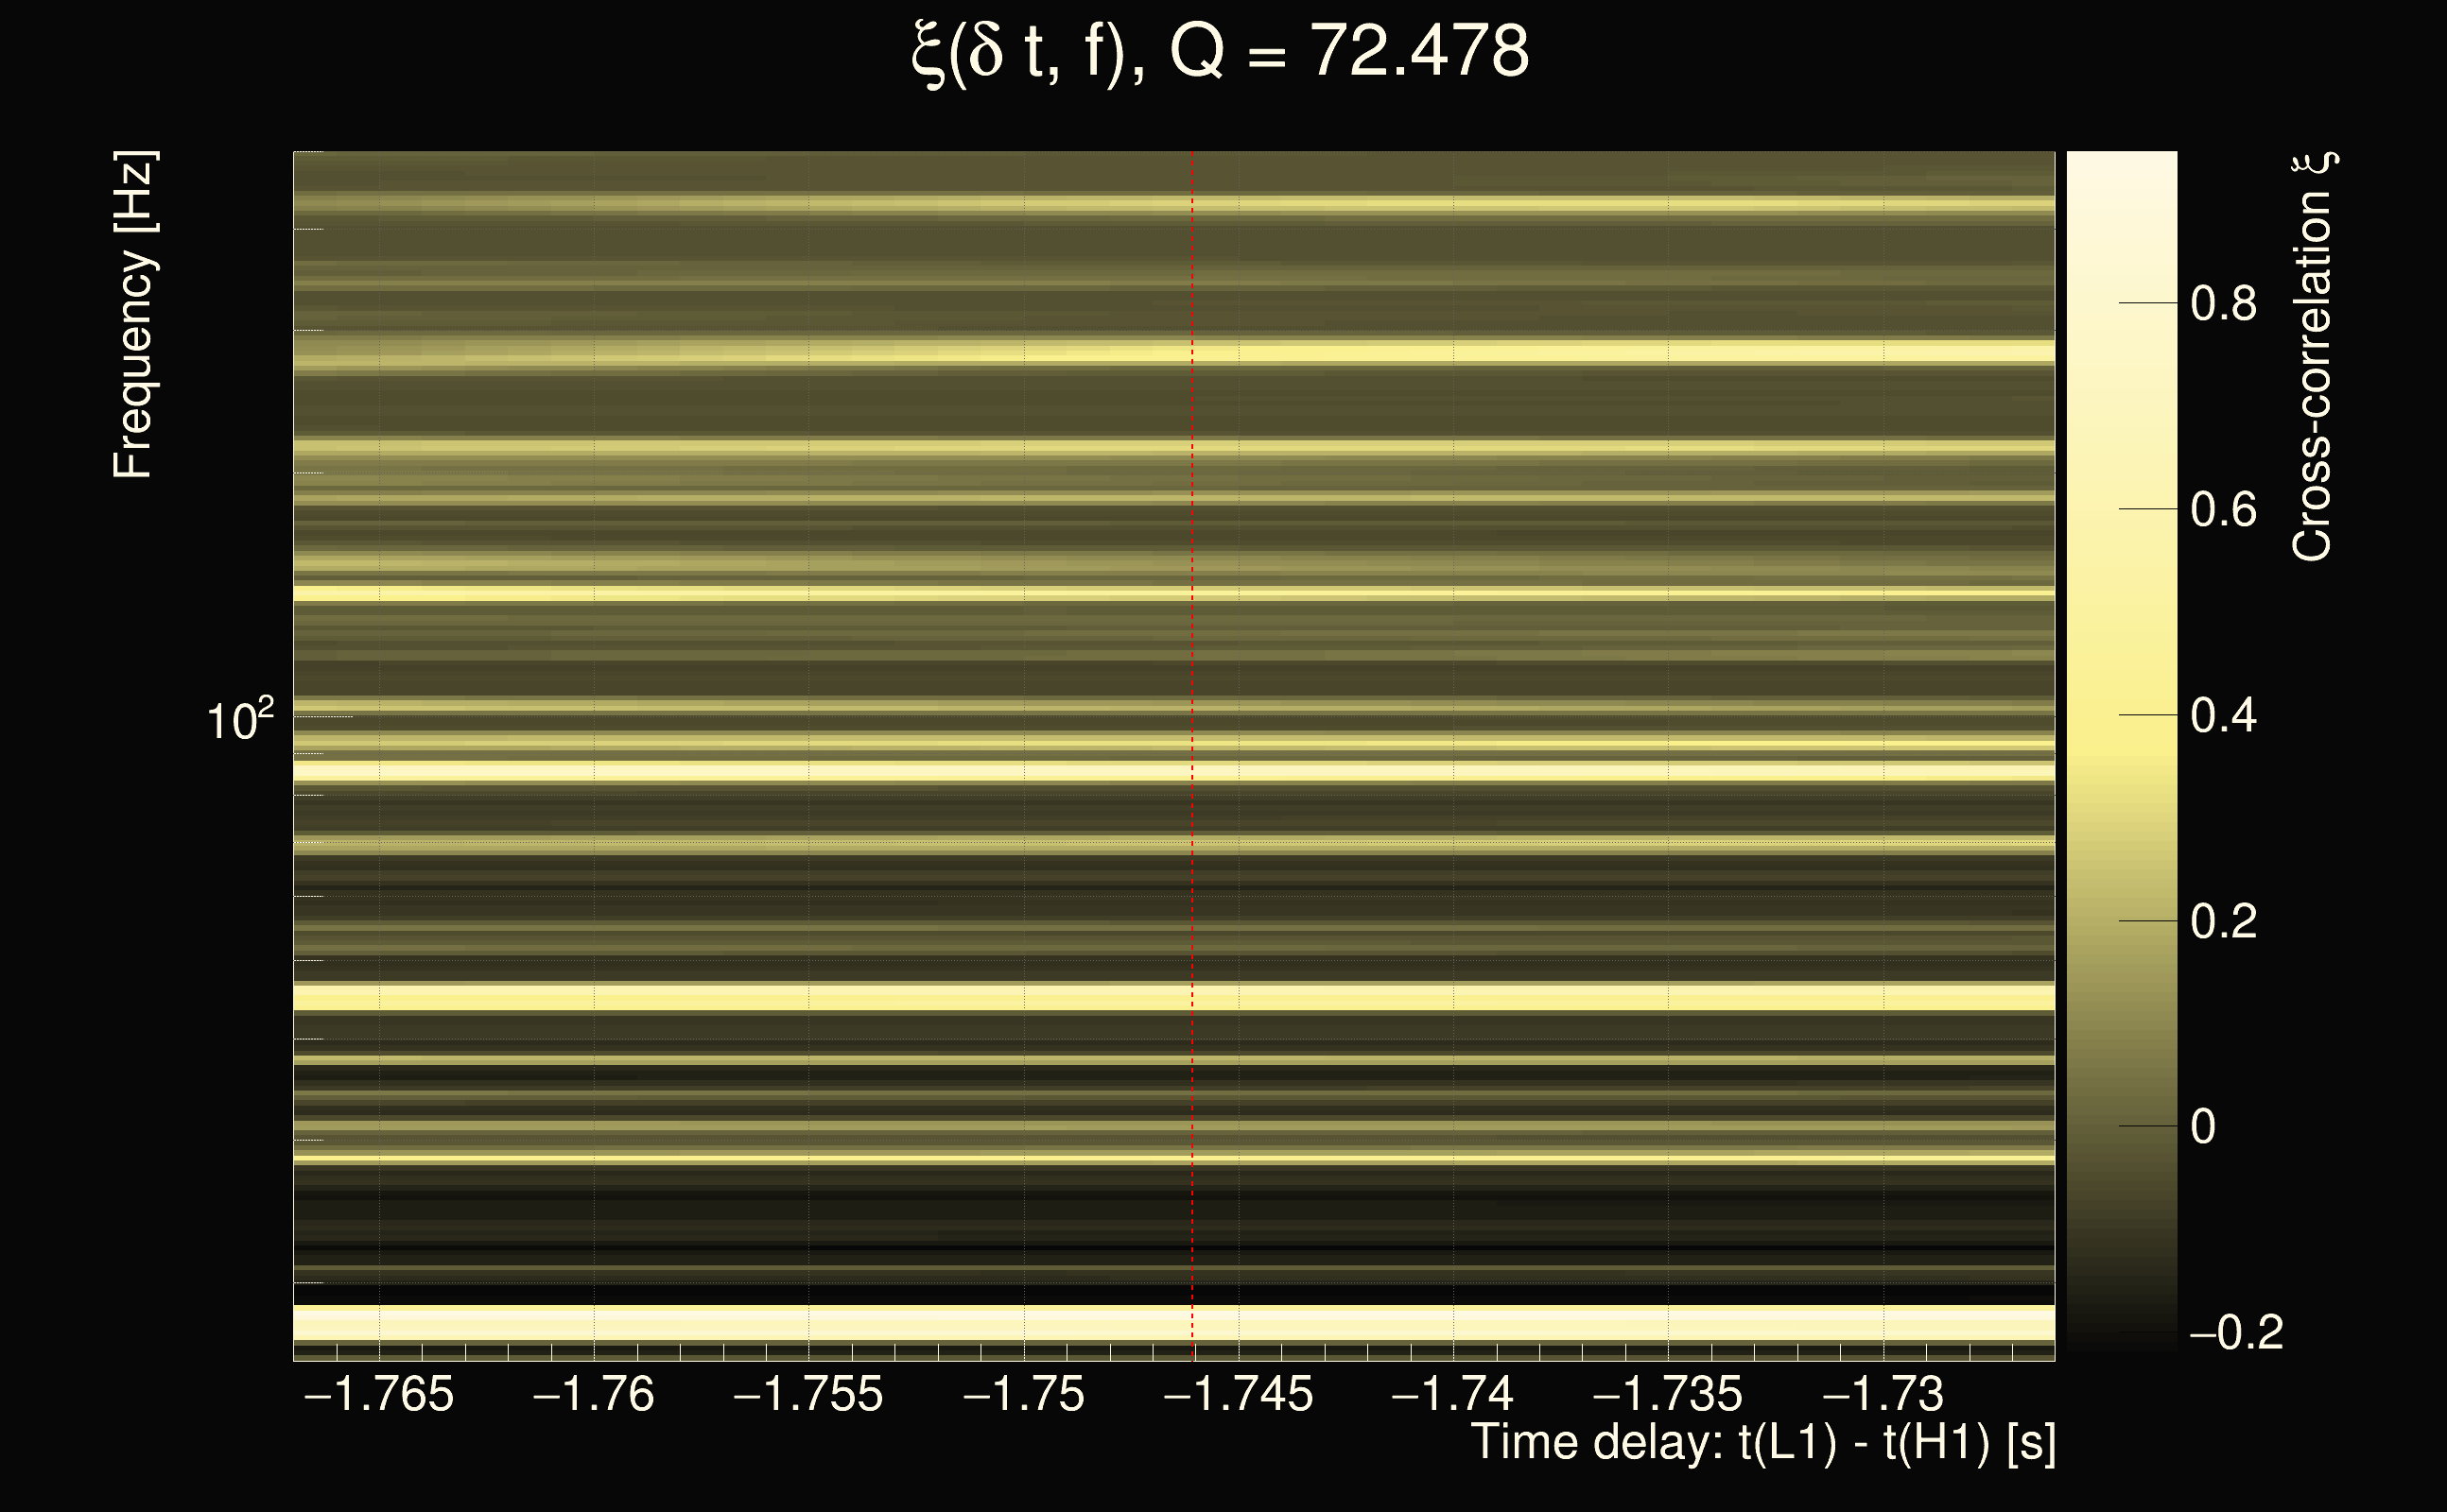Click the 0.4 colorbar tick label
The image size is (2447, 1512).
point(2223,716)
